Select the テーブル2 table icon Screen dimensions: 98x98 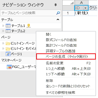[8, 31]
